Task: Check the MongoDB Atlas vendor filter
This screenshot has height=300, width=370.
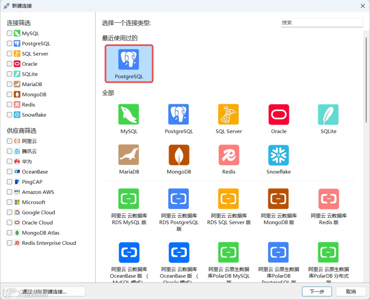Action: 10,233
